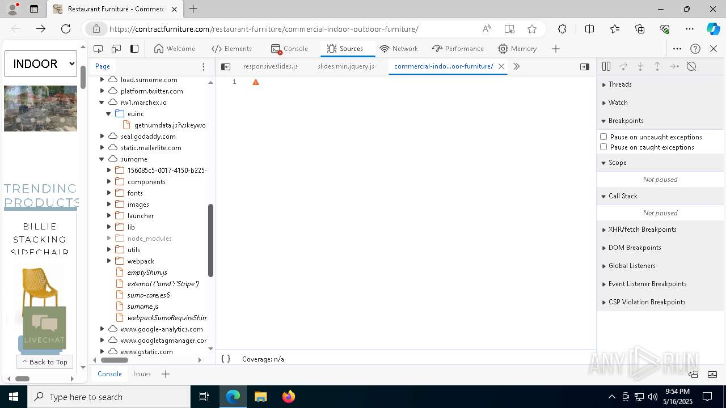726x408 pixels.
Task: Collapse rw1.marchex.io tree node
Action: (x=102, y=103)
